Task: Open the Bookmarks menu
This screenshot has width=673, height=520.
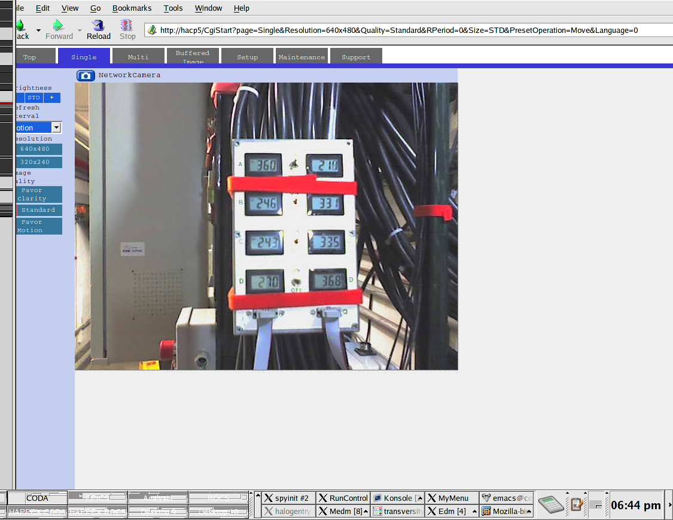Action: coord(132,8)
